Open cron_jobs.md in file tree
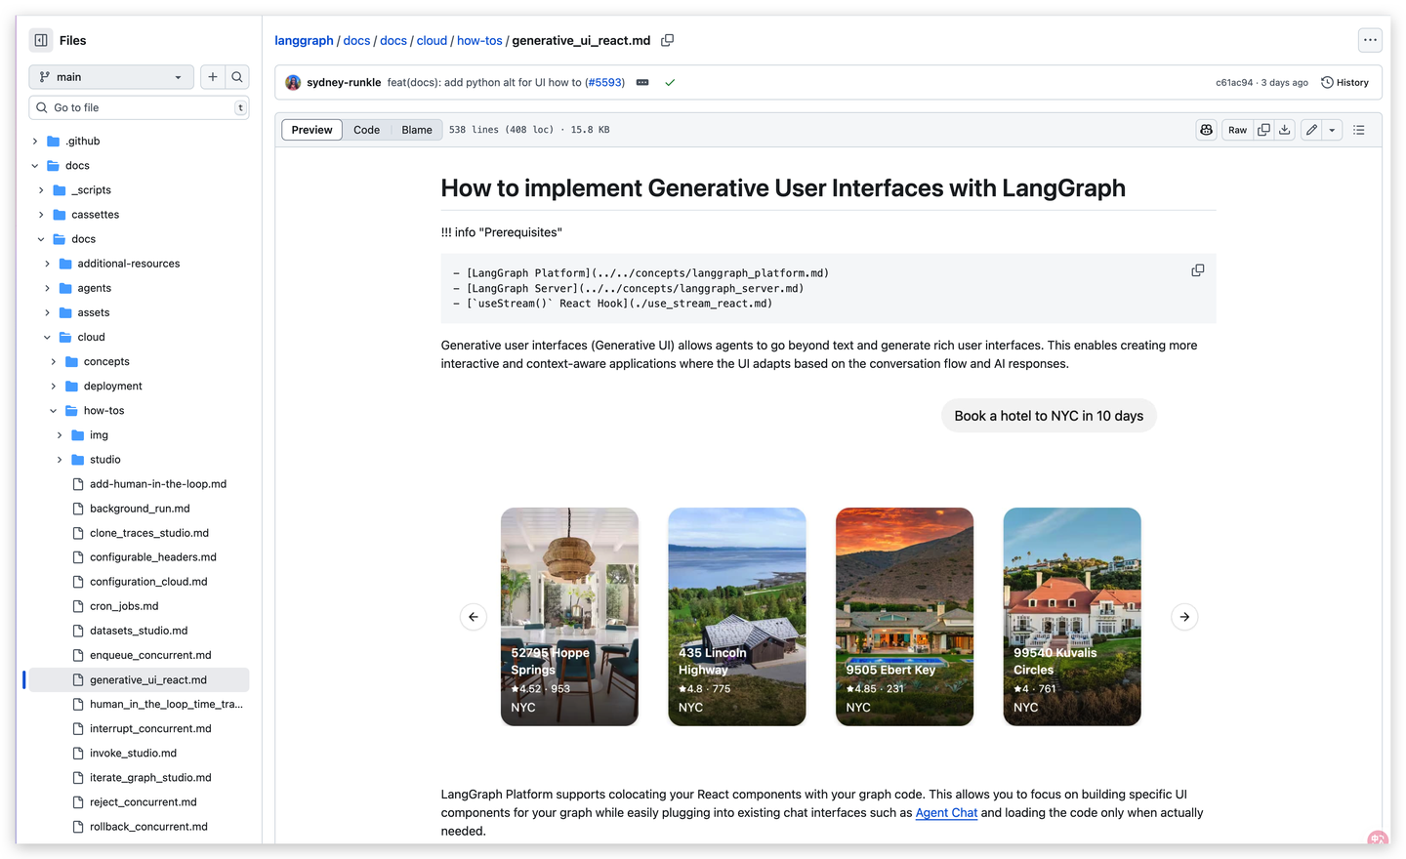This screenshot has width=1406, height=859. coord(124,606)
